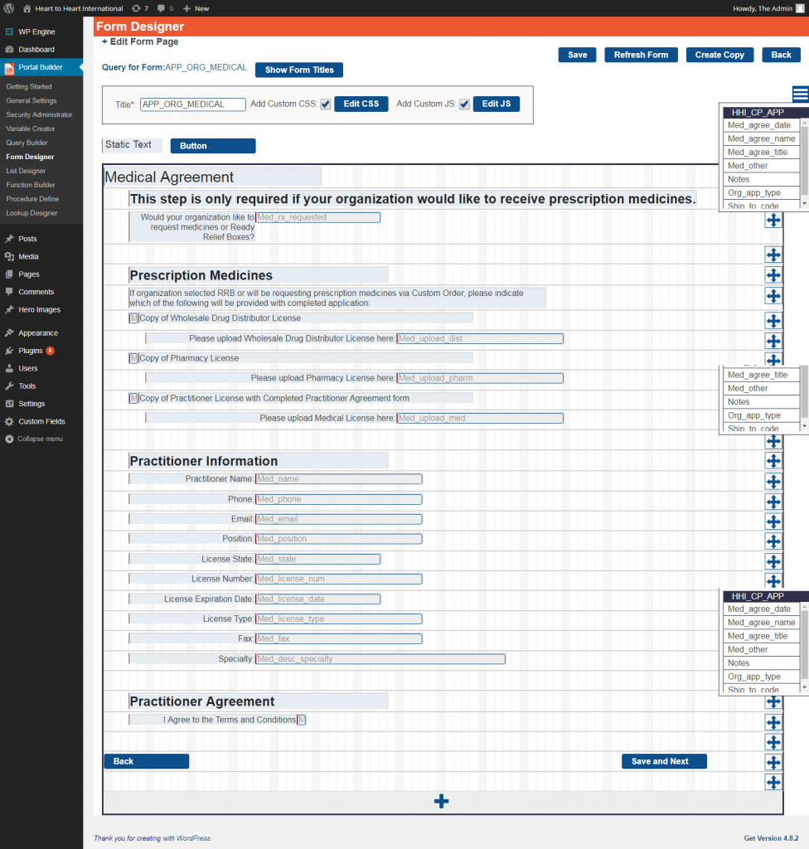The width and height of the screenshot is (809, 849).
Task: Click move icon on Email field row
Action: 773,522
